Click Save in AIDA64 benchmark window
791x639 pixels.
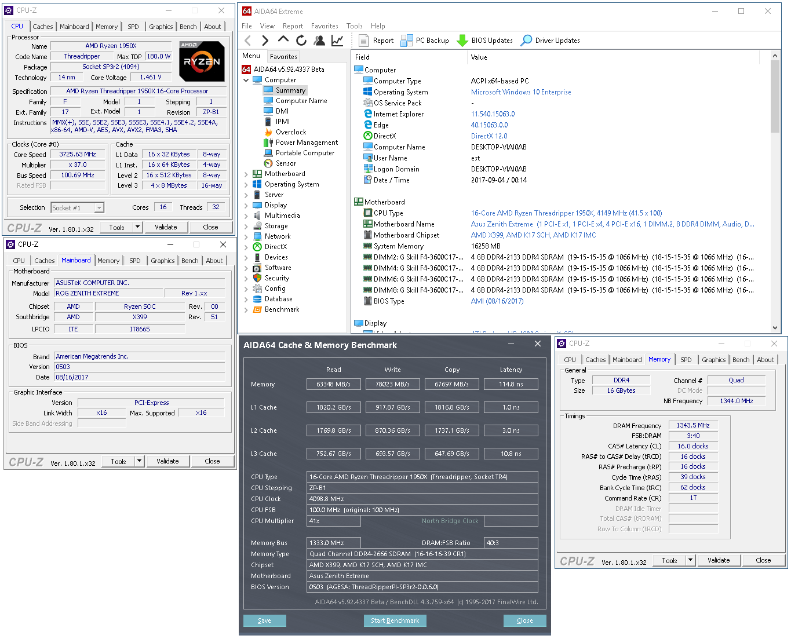click(265, 620)
